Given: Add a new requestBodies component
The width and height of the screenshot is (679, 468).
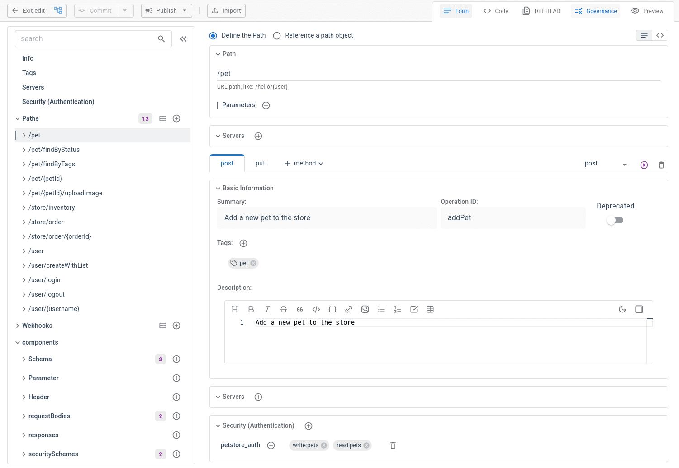Looking at the screenshot, I should tap(176, 416).
